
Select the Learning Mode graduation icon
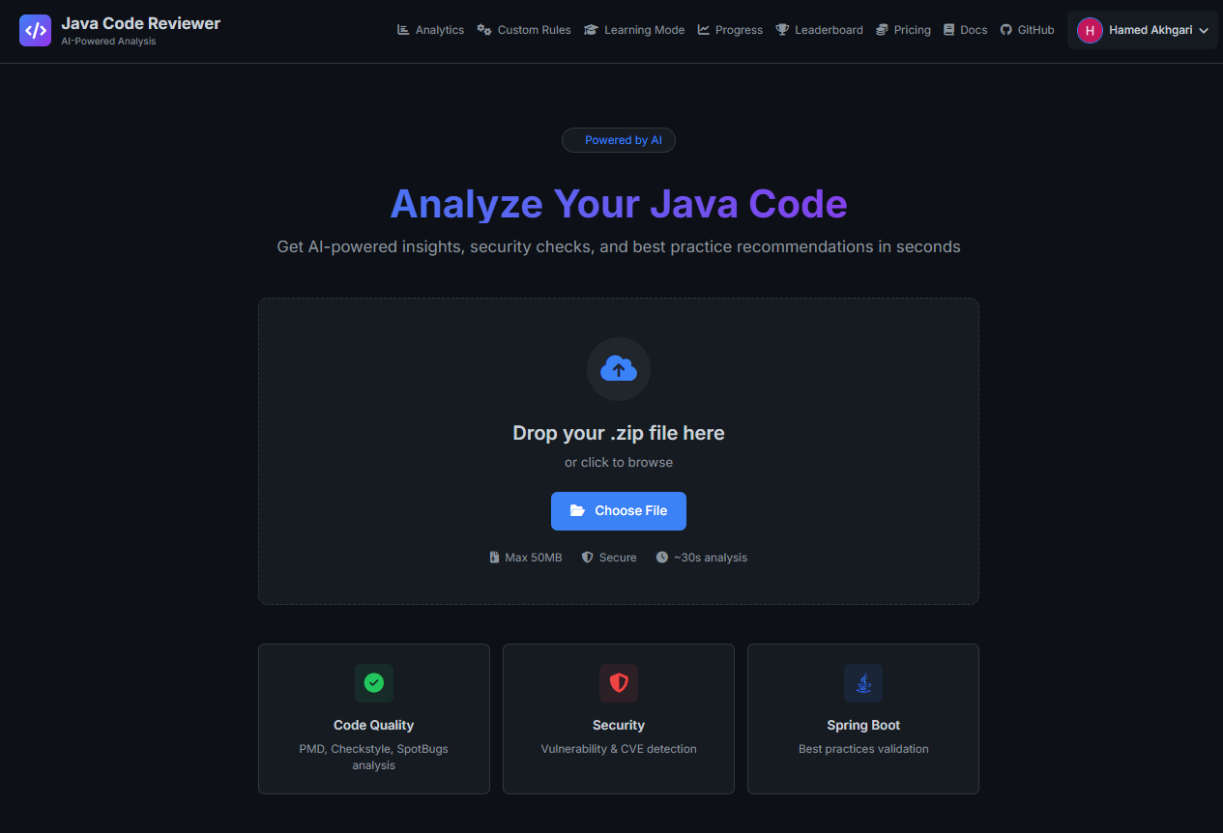[x=589, y=30]
